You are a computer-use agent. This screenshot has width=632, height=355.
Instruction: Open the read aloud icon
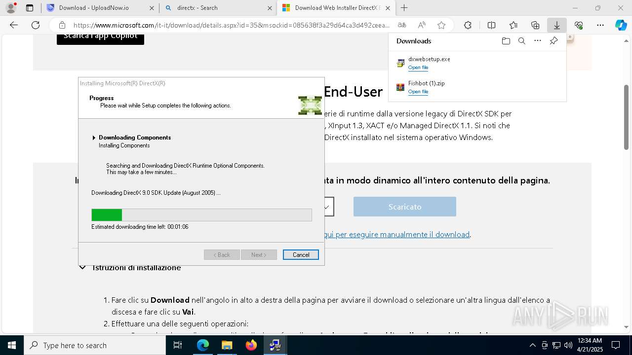point(422,25)
